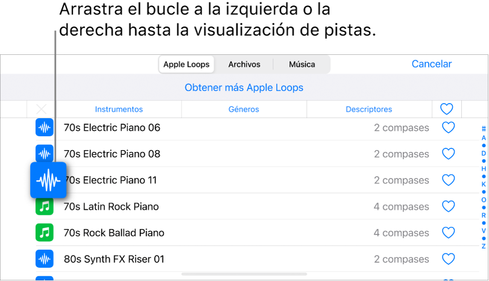The width and height of the screenshot is (489, 281).
Task: Show only favorites using header heart icon
Action: pyautogui.click(x=446, y=109)
